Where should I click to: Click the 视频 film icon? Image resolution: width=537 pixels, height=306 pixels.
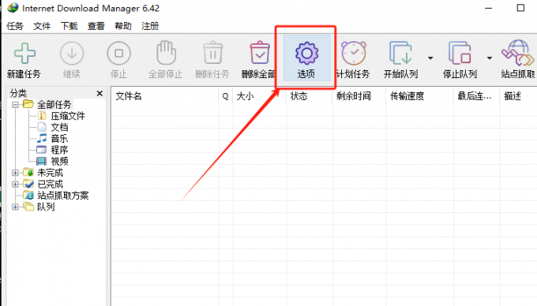pyautogui.click(x=41, y=161)
